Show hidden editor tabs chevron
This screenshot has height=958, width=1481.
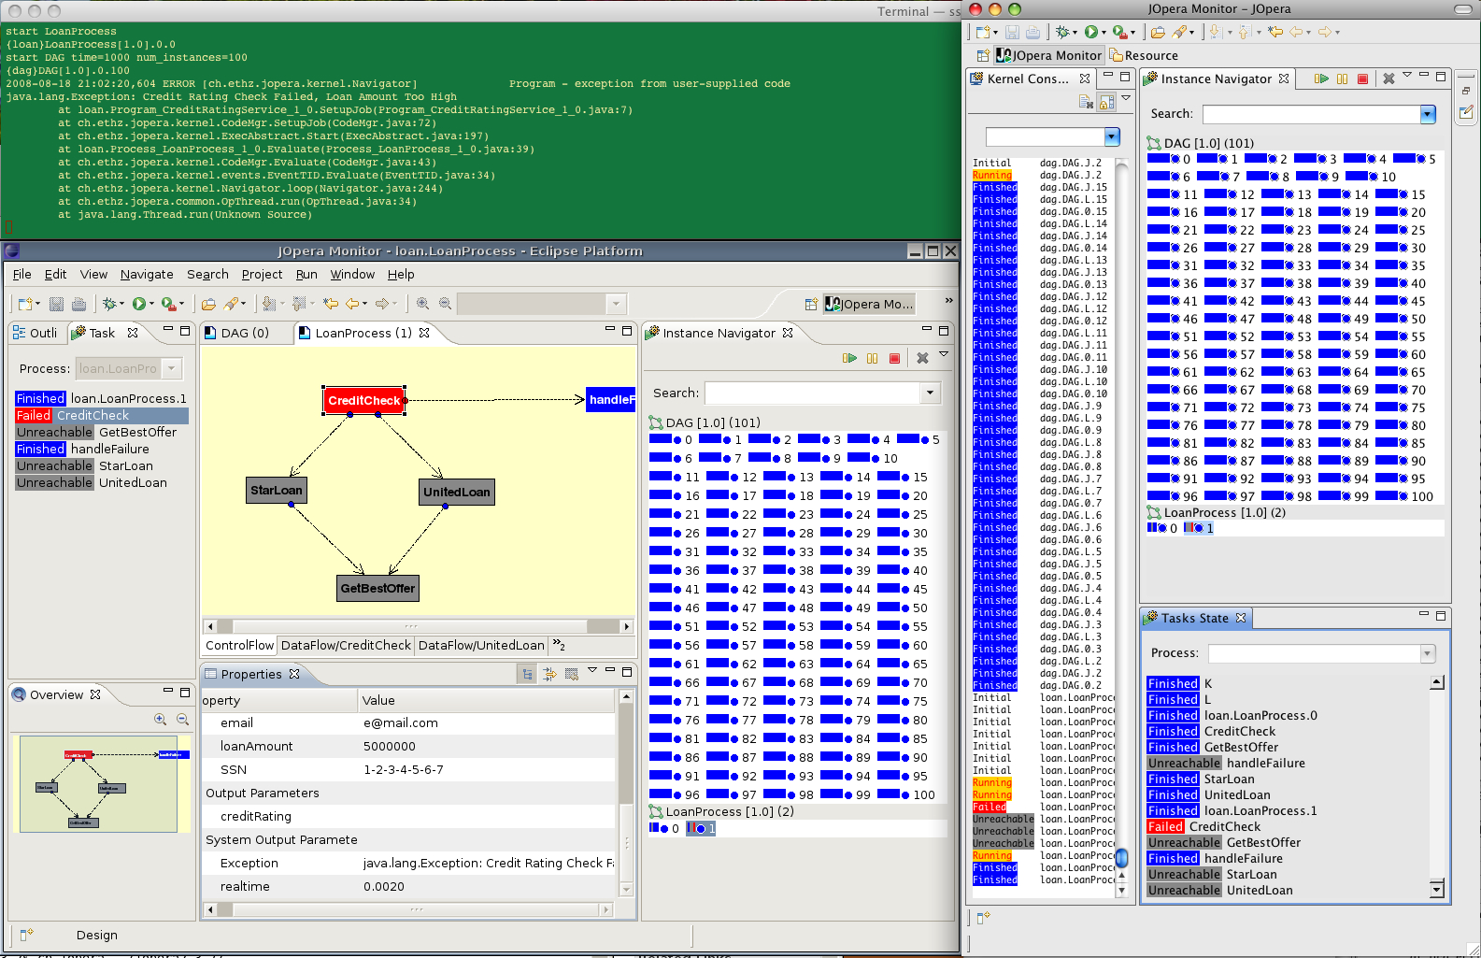tap(559, 645)
